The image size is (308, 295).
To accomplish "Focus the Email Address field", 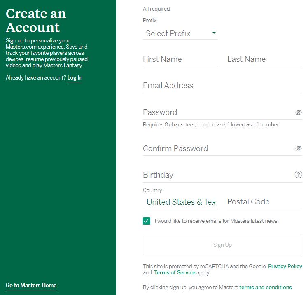I will tap(222, 86).
